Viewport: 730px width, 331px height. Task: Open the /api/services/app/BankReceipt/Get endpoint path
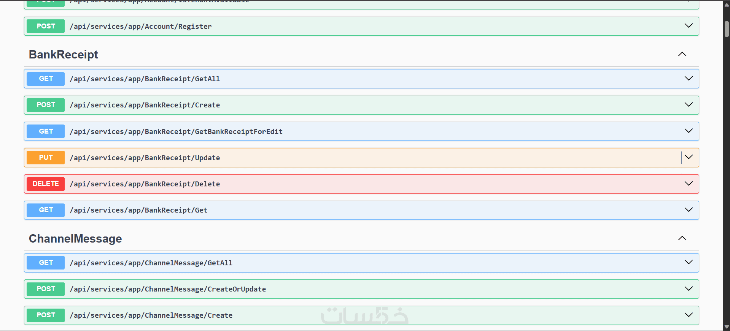pyautogui.click(x=138, y=210)
